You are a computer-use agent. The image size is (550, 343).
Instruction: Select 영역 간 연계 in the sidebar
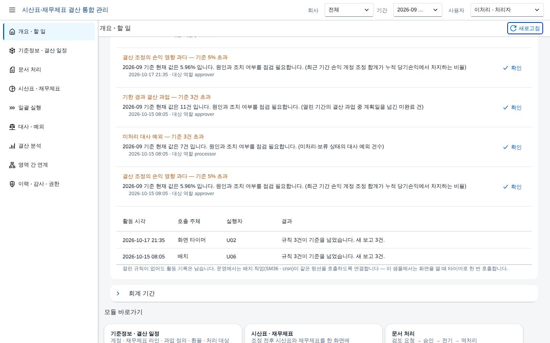click(49, 165)
